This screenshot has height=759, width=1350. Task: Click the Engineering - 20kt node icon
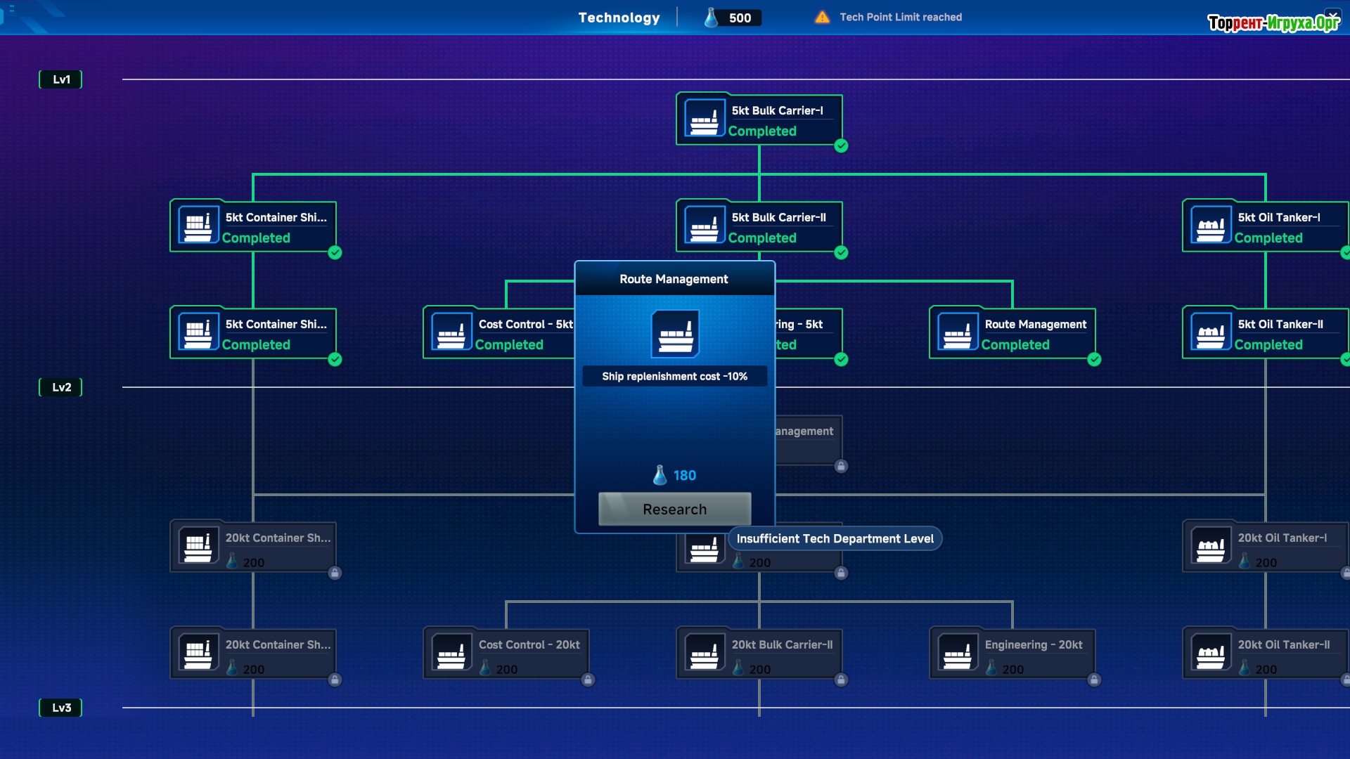[957, 652]
